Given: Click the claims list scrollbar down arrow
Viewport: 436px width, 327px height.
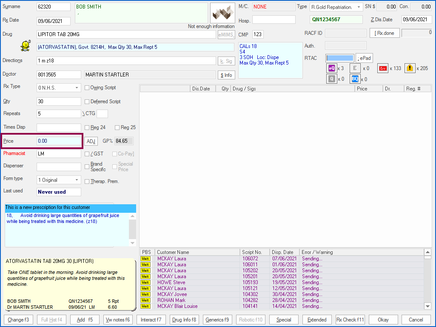Looking at the screenshot, I should point(428,306).
